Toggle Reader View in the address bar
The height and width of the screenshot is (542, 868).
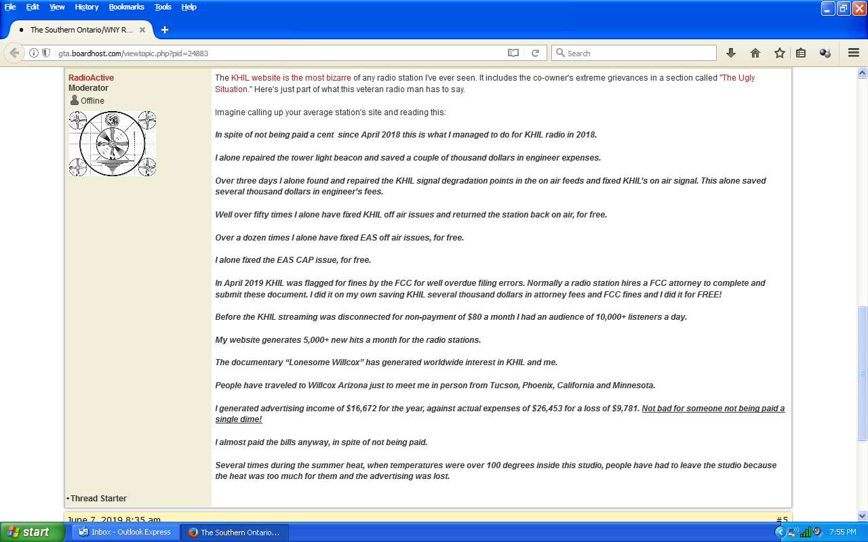pos(513,53)
